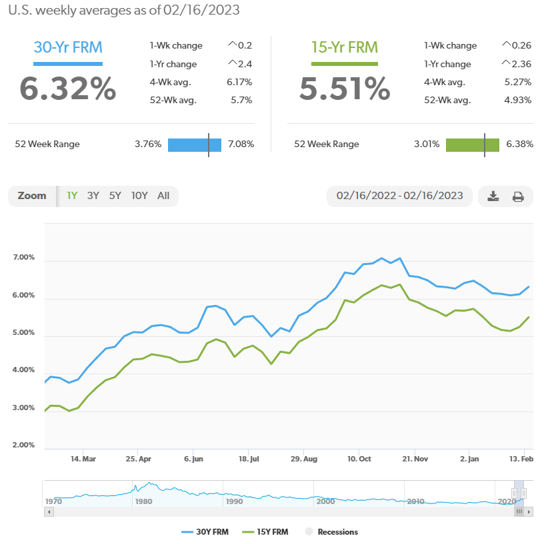The width and height of the screenshot is (546, 544).
Task: Open the 02/16/2022 - 02/16/2023 date range selector
Action: [399, 196]
